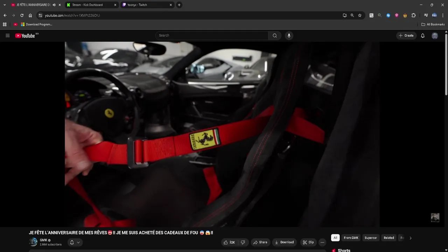Close the toonyx Twitch tab
Viewport: 448px width, 252px height.
(171, 5)
